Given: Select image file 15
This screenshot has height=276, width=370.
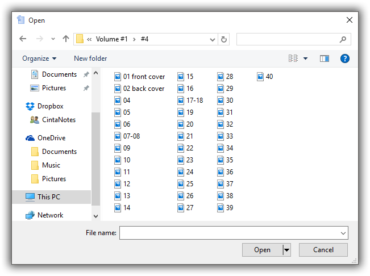Looking at the screenshot, I should [185, 77].
